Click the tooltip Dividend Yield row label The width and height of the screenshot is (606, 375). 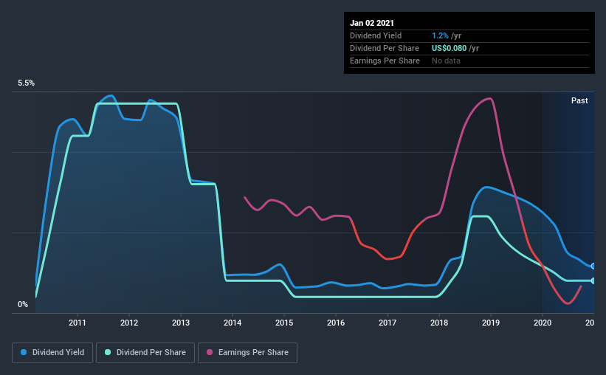(376, 35)
